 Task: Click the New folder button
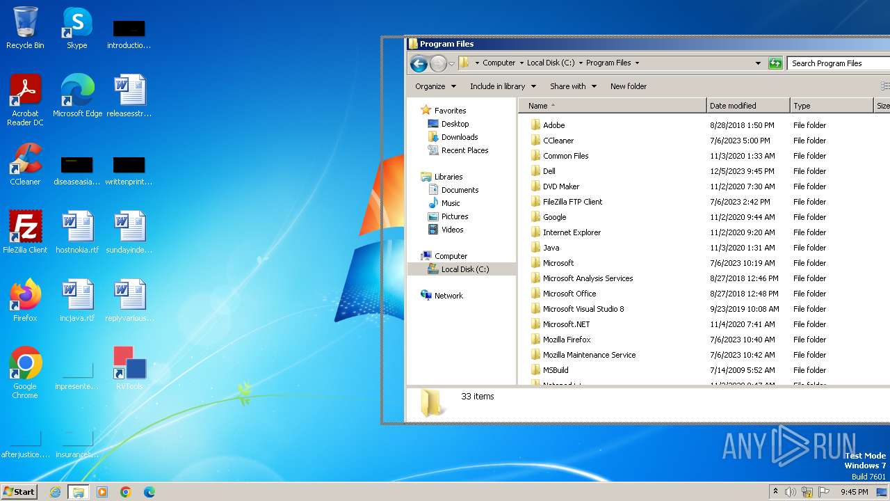tap(629, 86)
